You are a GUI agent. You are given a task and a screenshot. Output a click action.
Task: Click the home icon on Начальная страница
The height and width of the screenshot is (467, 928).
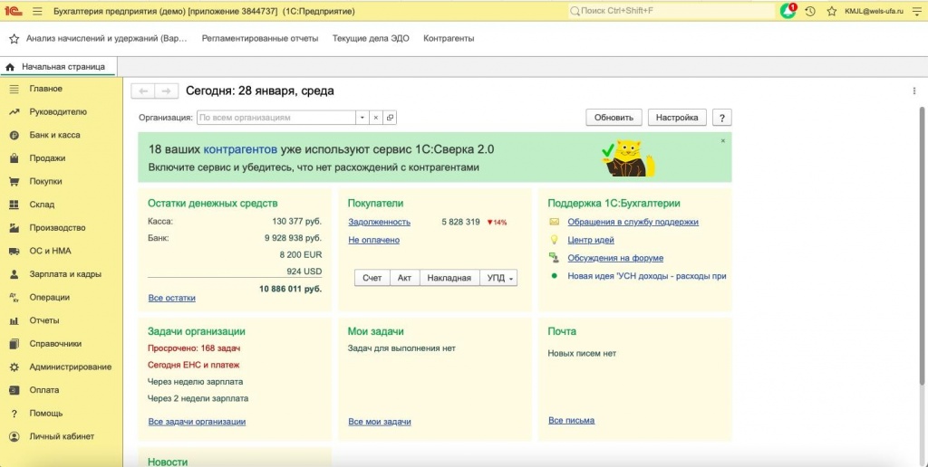(x=9, y=67)
